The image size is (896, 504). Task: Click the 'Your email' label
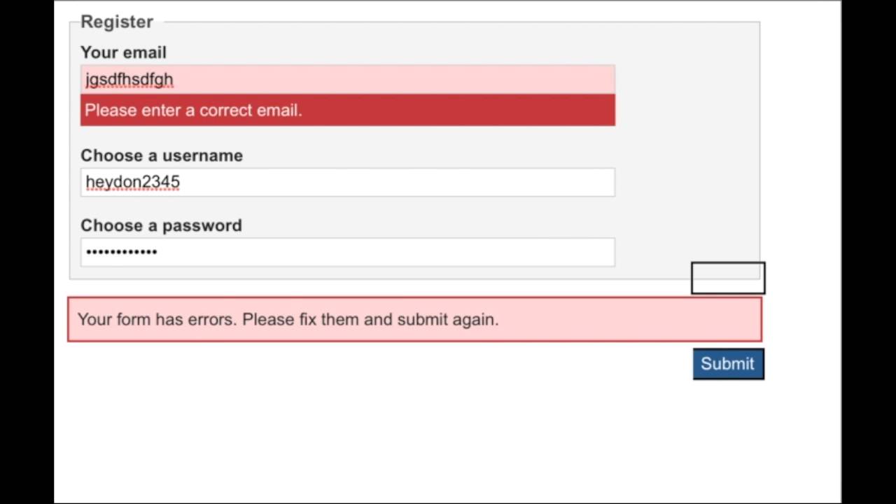(123, 52)
